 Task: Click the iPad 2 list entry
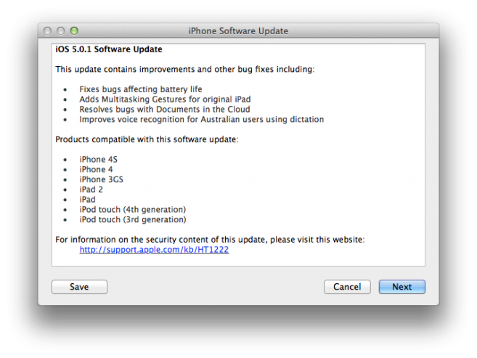pos(91,190)
